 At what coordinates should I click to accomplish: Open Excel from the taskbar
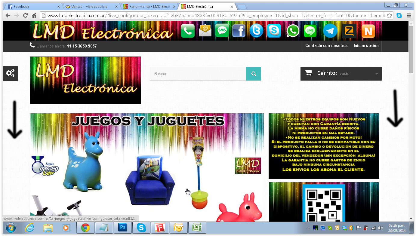197,228
